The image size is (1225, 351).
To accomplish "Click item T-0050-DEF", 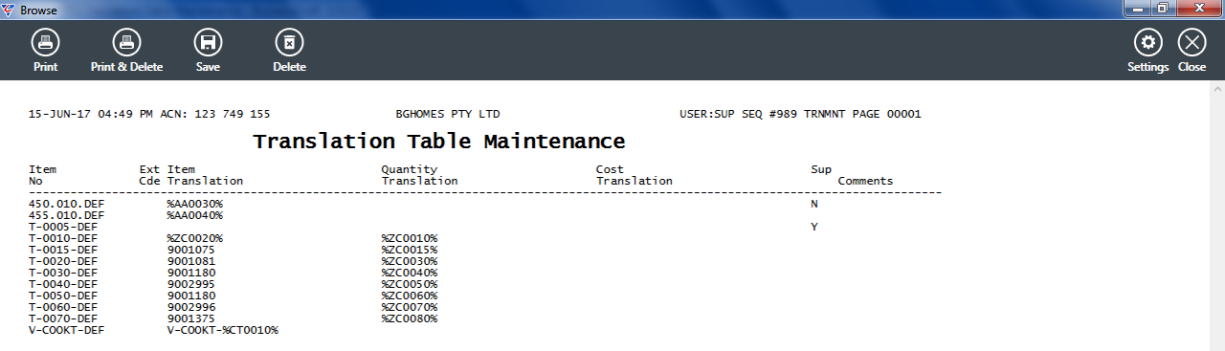I will [x=63, y=296].
